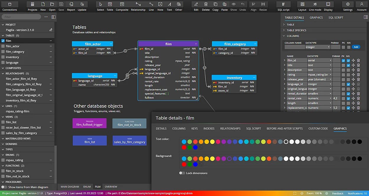Open the datatype dropdown showing integer
The width and height of the screenshot is (369, 196).
(317, 47)
